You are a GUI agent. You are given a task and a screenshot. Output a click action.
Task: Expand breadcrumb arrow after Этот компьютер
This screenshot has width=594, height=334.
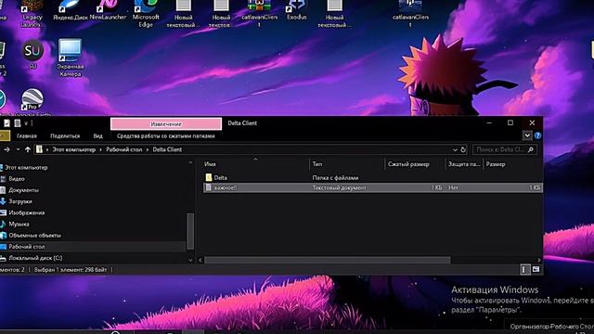pyautogui.click(x=101, y=149)
